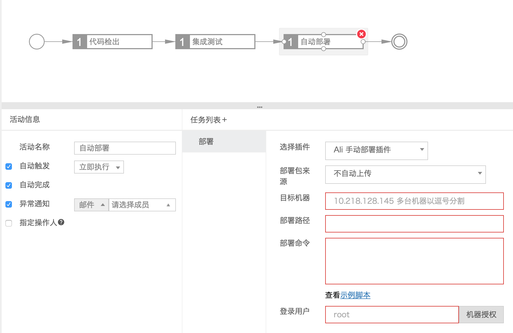Uncheck the 自动触发 checkbox
Screen dimensions: 513x333
coord(9,166)
